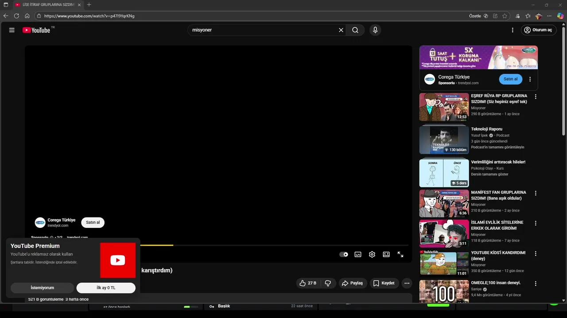
Task: Open İSLAMİ EVLİLİK SİTELERİNE video thumbnail
Action: (444, 234)
